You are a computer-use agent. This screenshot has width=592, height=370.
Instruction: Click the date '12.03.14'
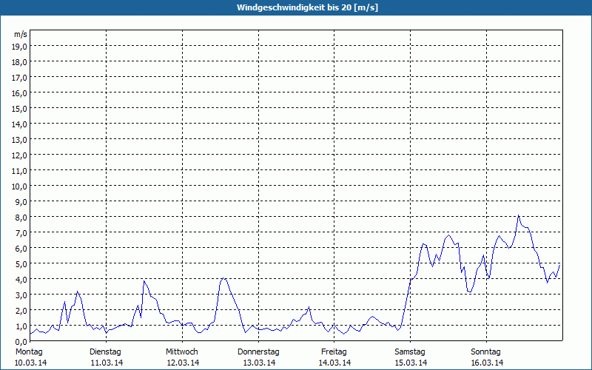point(183,363)
